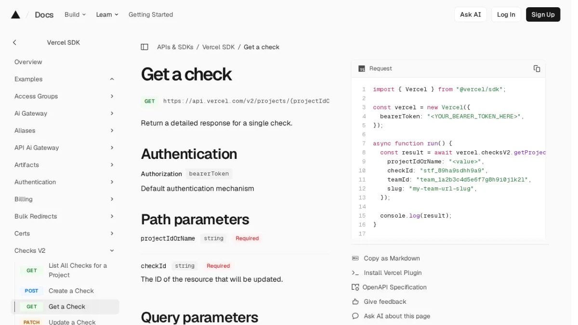
Task: Click the checkId parameter name
Action: (x=154, y=266)
